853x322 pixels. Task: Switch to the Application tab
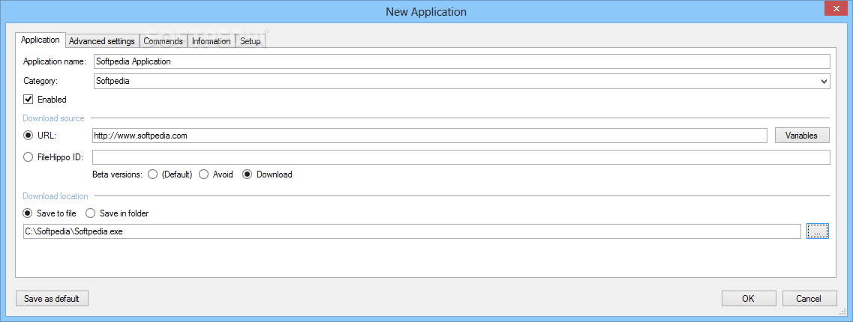pos(41,40)
